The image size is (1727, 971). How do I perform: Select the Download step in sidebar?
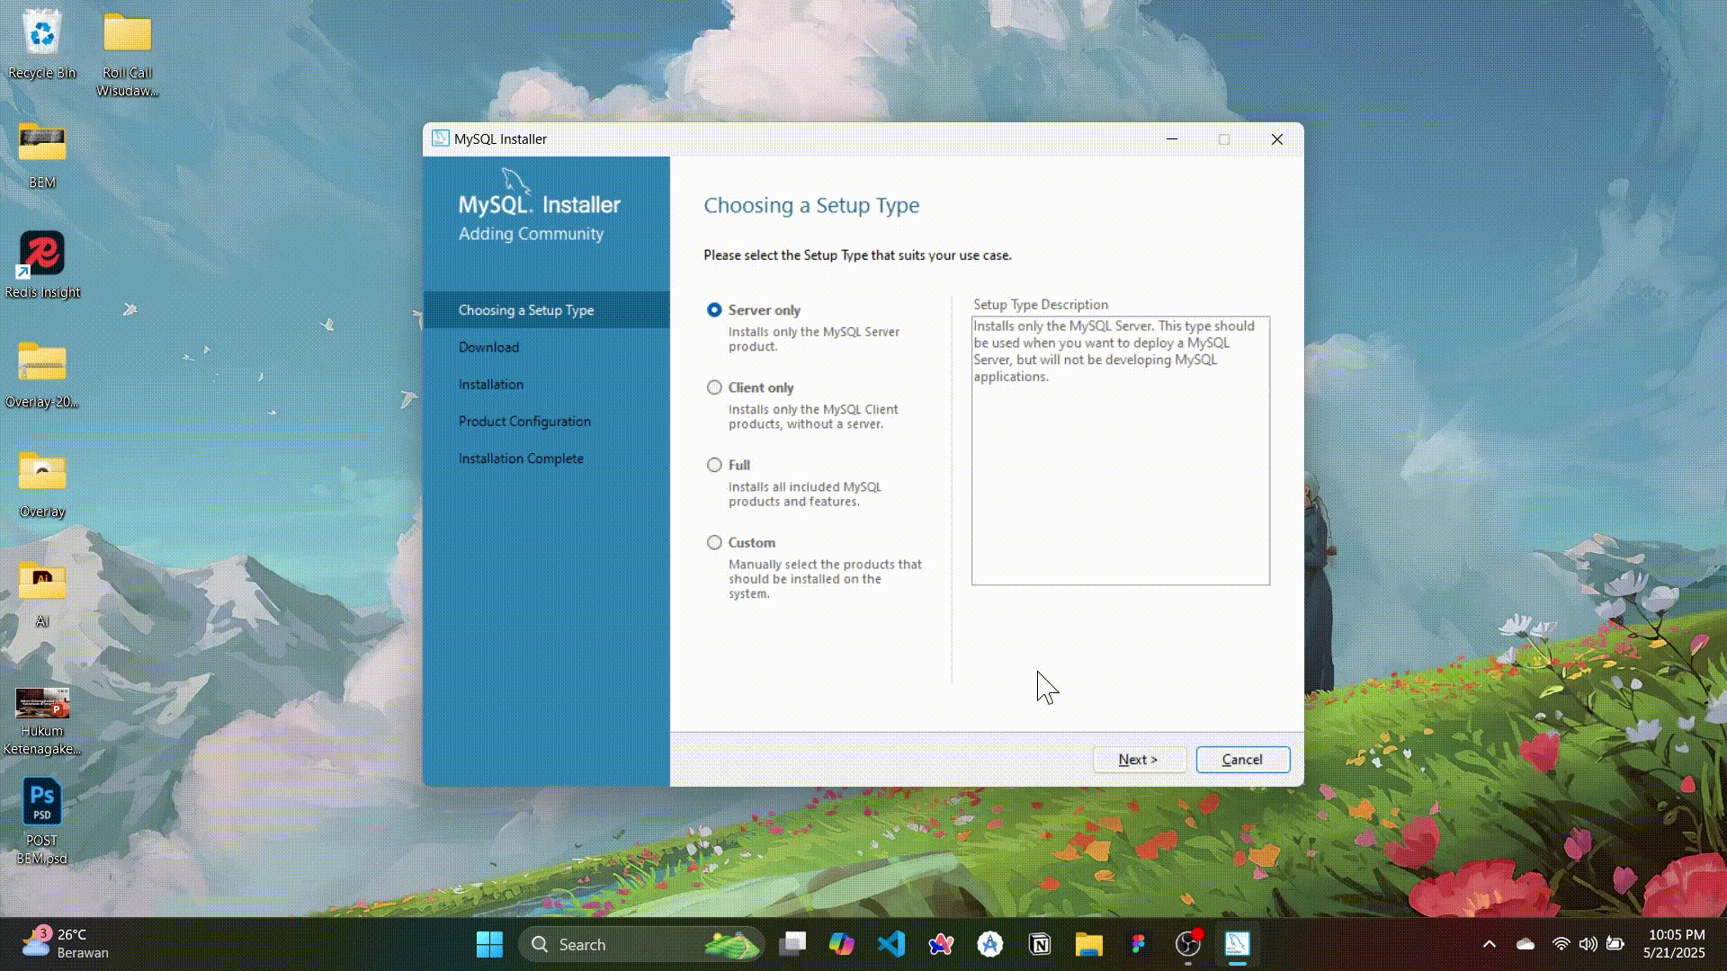pyautogui.click(x=488, y=347)
